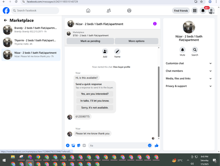Go to the Facebook home logo
220x166 pixels.
(6, 11)
